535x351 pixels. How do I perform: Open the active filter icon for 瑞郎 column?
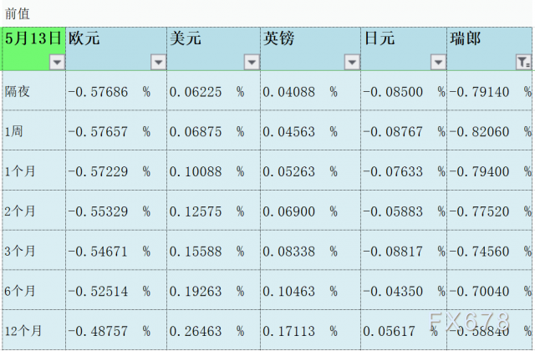tap(523, 63)
